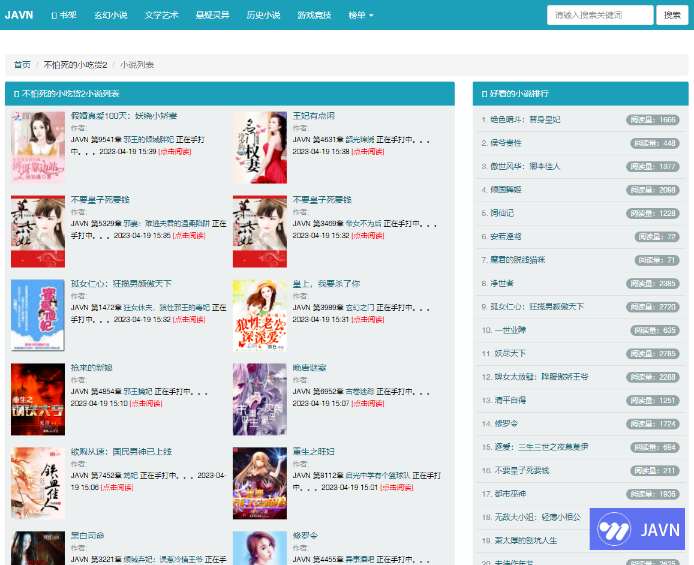Open chapter link 帝女不为后
The image size is (694, 565).
tap(363, 224)
